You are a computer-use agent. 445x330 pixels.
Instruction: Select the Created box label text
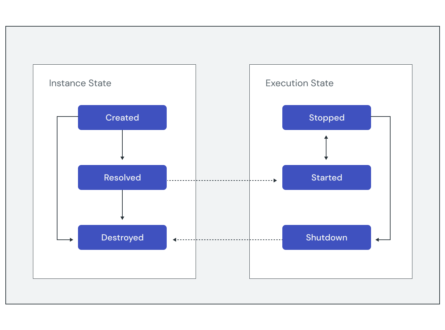click(x=122, y=118)
